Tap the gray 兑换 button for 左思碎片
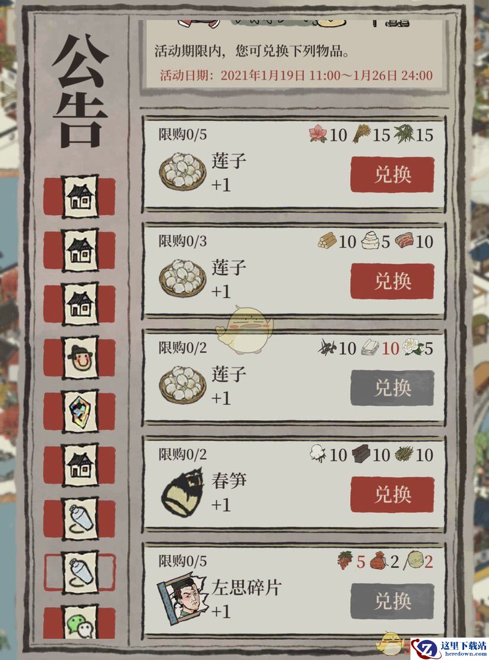Screen dimensions: 489x660 pos(392,600)
